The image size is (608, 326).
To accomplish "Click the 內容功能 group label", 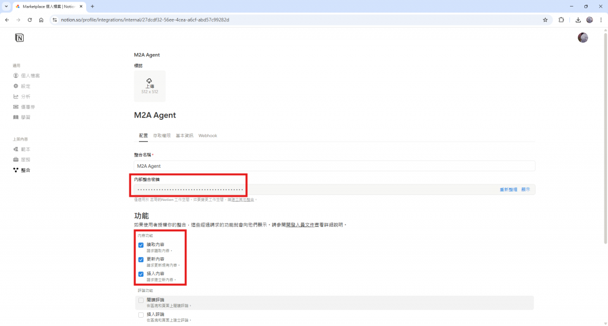I will [145, 235].
